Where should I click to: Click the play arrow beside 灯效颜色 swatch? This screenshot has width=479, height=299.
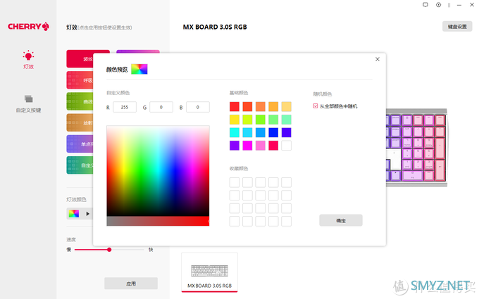coord(87,214)
